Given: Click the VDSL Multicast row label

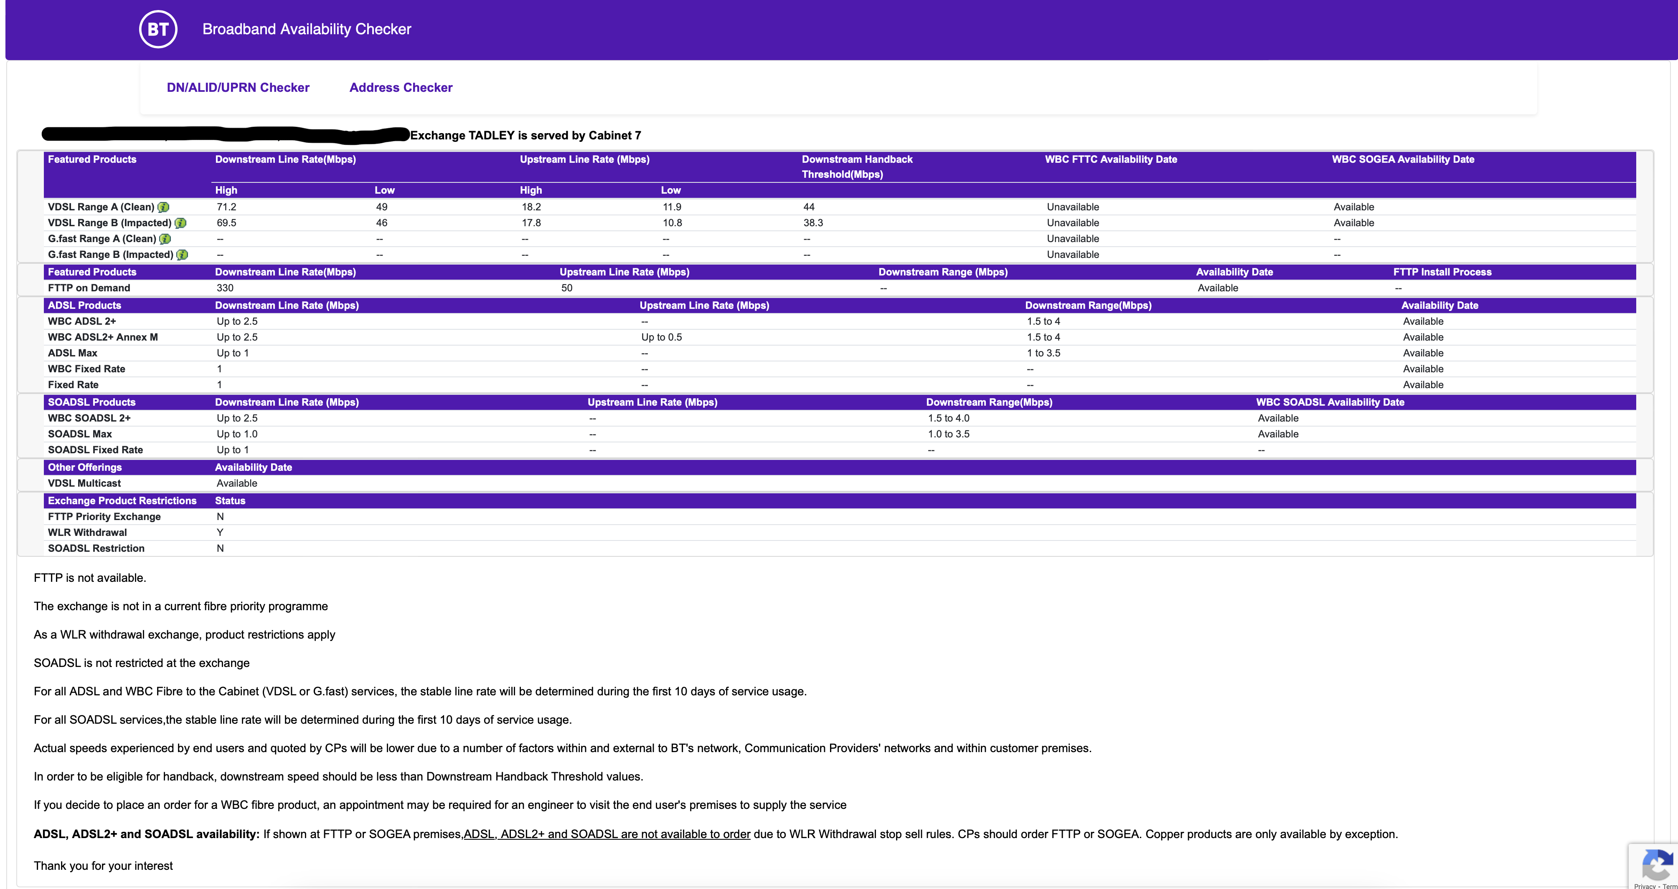Looking at the screenshot, I should click(84, 484).
